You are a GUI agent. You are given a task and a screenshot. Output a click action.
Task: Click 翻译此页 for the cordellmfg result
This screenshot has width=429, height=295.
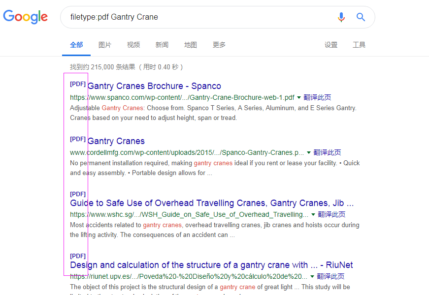327,152
